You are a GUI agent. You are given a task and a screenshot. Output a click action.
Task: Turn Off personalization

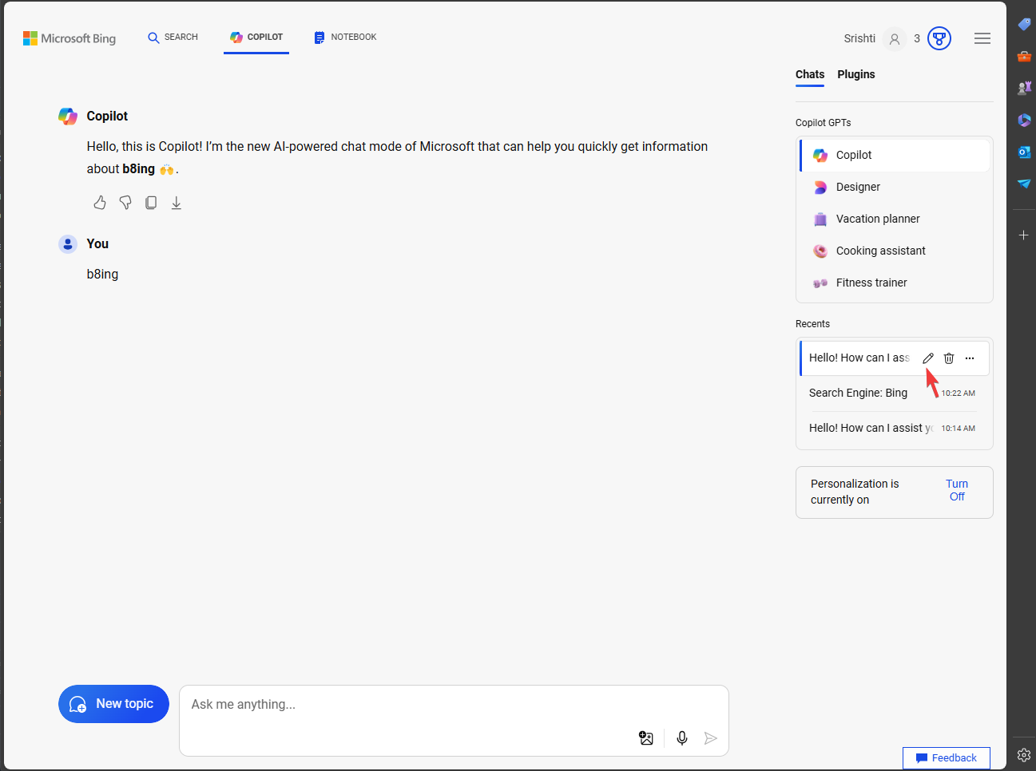point(957,490)
